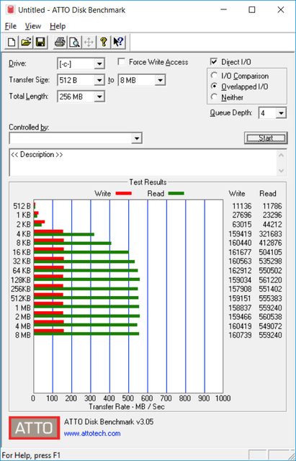
Task: Click the green read bar for 128KB
Action: 86,279
